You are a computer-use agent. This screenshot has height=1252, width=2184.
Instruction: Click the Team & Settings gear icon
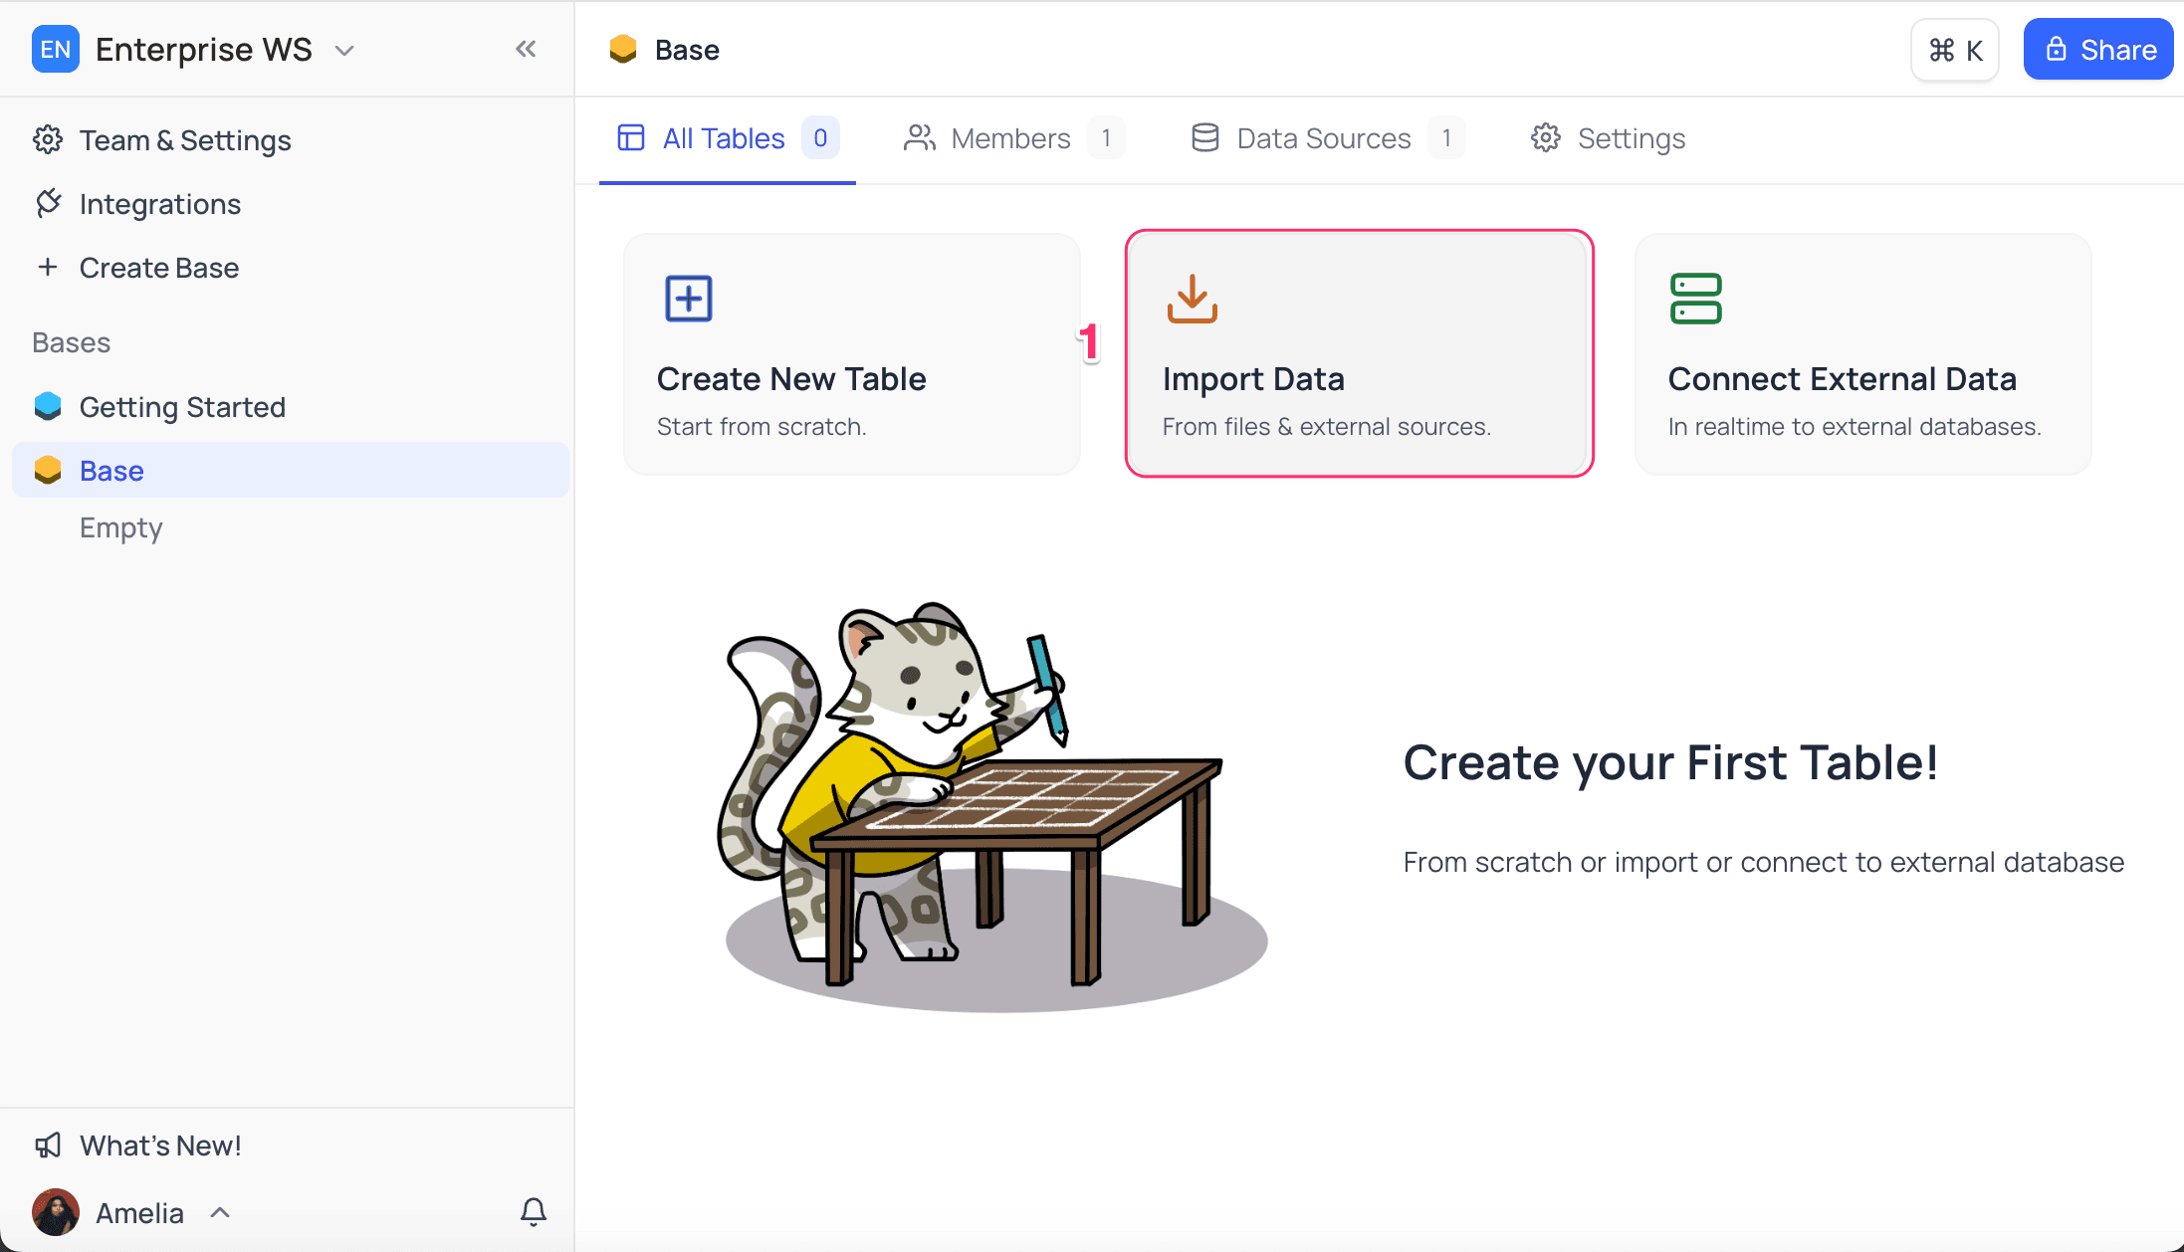(48, 140)
